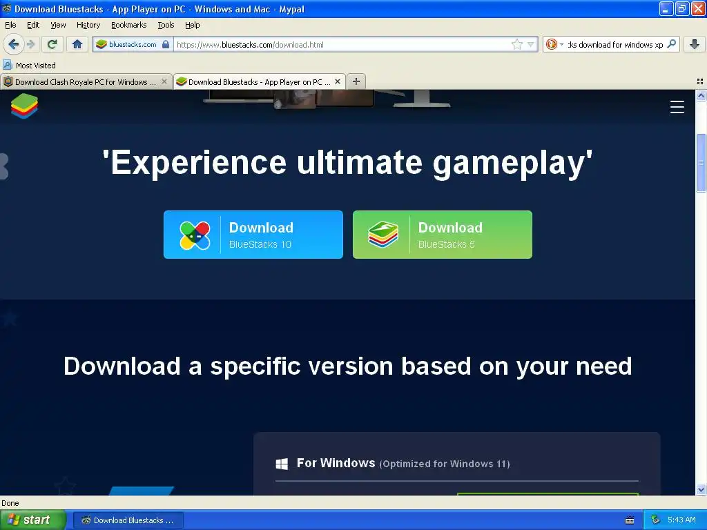
Task: Click Download Bluestacks taskbar button
Action: tap(128, 520)
